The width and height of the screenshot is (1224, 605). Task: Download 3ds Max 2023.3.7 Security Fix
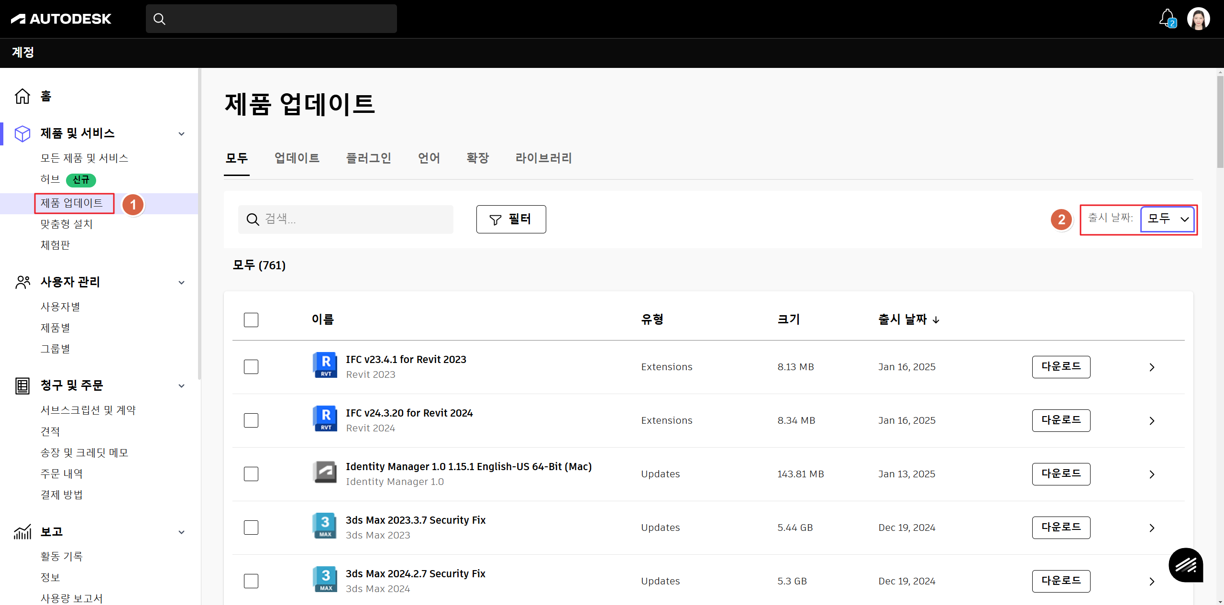[x=1061, y=528]
